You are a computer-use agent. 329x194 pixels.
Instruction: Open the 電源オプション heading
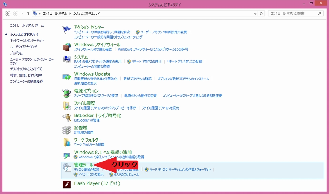86,91
